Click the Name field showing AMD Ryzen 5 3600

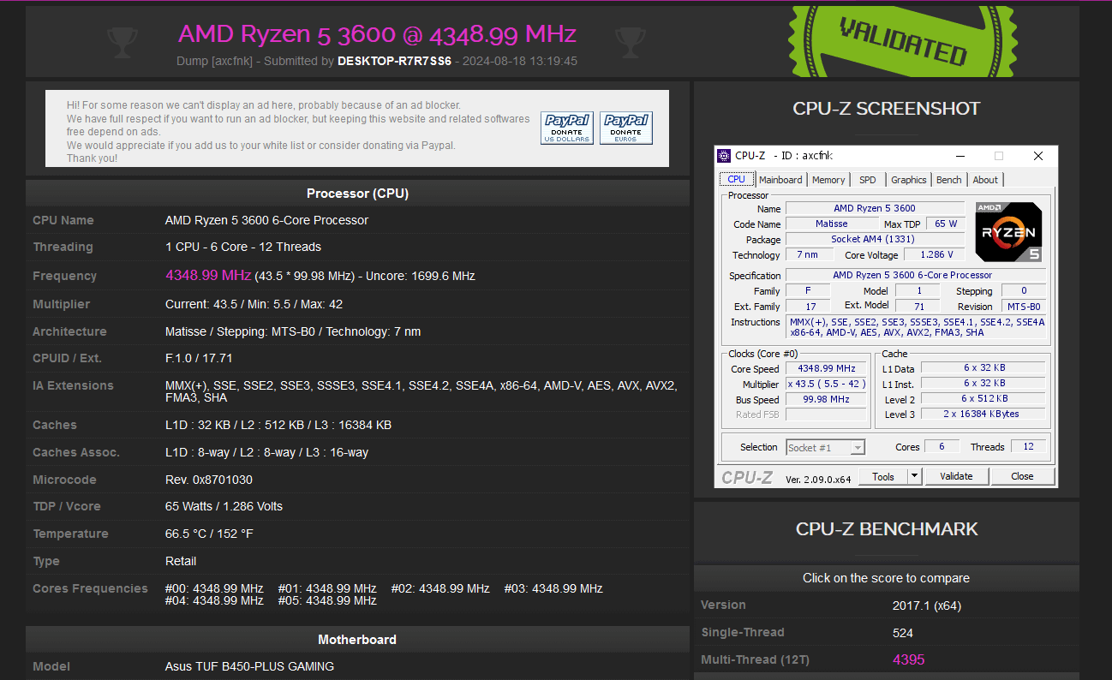pos(875,208)
